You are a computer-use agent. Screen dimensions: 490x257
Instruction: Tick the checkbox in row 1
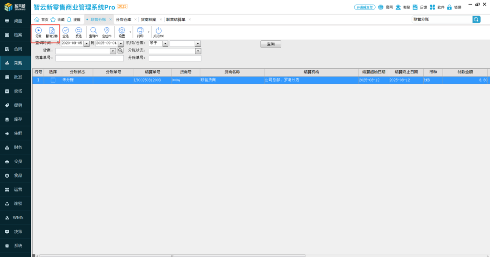(53, 80)
